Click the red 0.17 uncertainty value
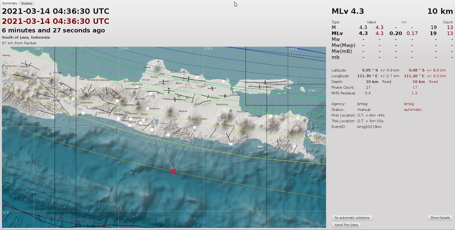Image resolution: width=455 pixels, height=230 pixels. [412, 33]
